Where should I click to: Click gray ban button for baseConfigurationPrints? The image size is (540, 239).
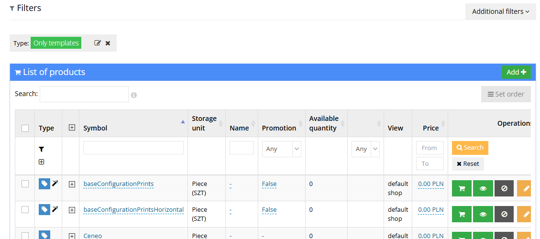(x=504, y=188)
